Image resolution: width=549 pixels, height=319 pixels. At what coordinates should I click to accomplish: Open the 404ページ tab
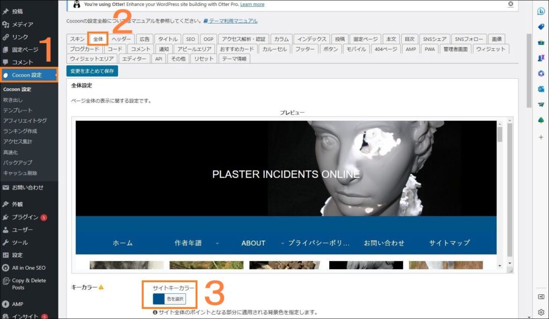click(385, 49)
